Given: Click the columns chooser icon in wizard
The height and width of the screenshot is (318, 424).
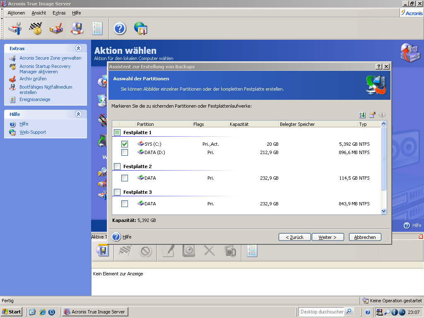Looking at the screenshot, I should pos(372,115).
